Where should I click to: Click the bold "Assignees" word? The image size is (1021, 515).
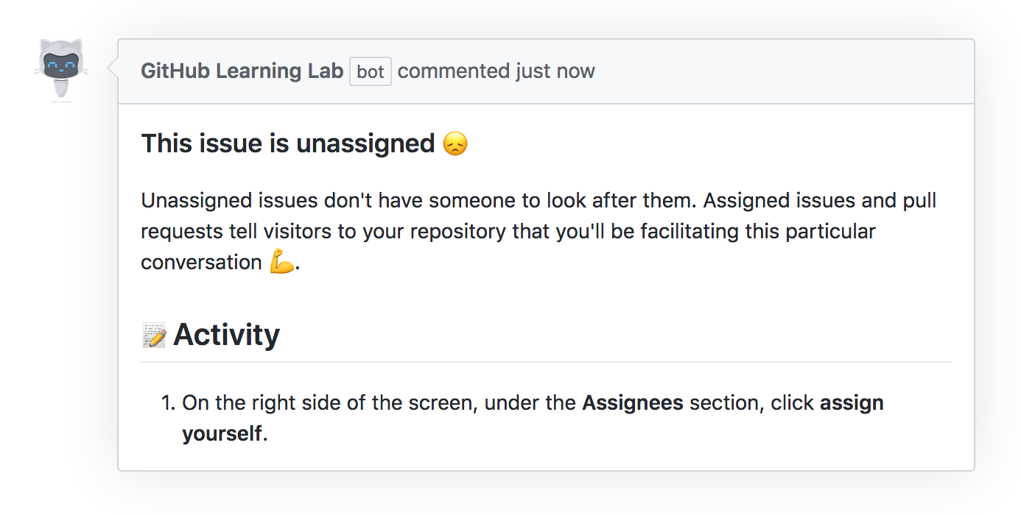[x=633, y=403]
